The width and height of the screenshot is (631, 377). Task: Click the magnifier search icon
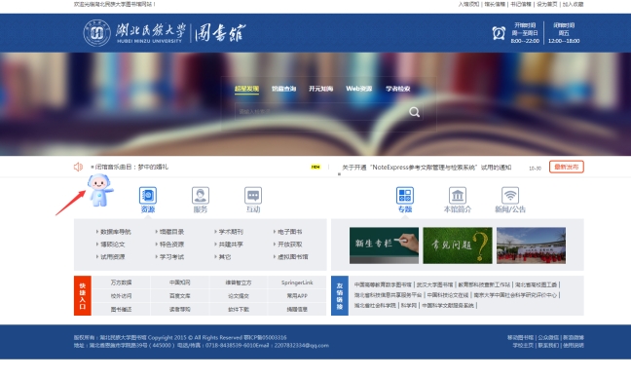tap(414, 112)
